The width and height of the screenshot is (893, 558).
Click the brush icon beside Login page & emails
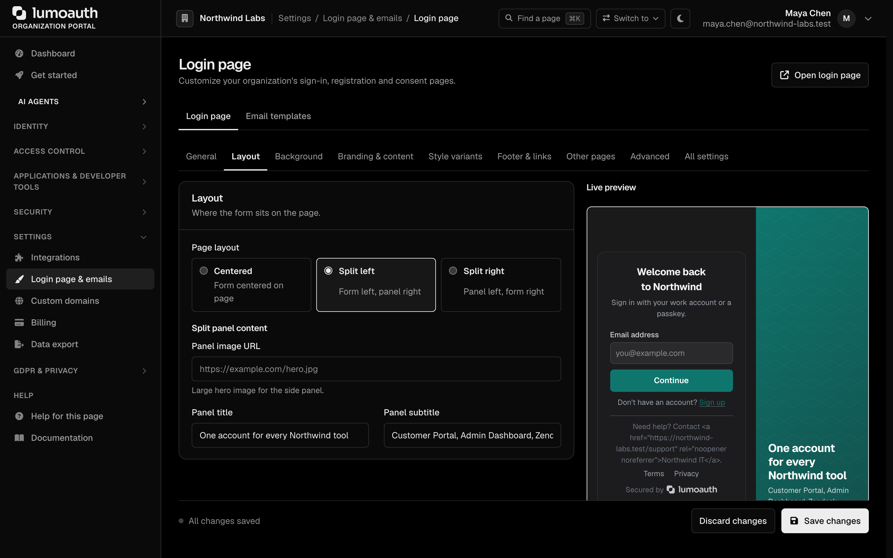[19, 279]
